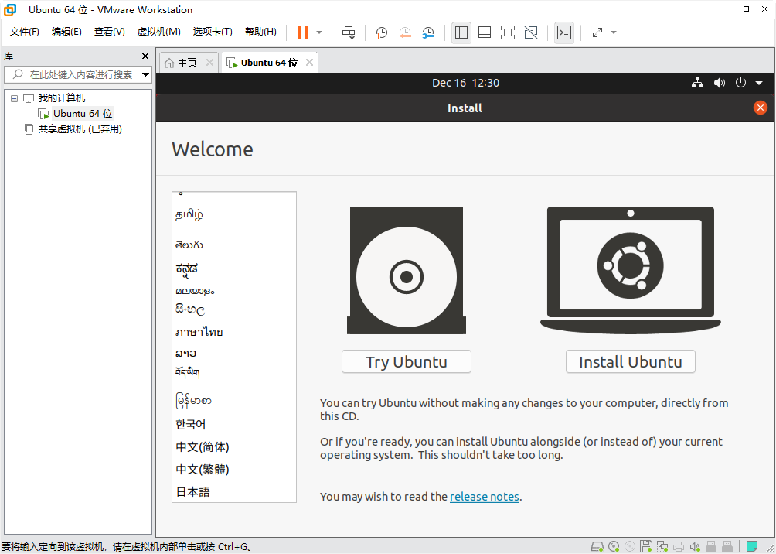The width and height of the screenshot is (776, 554).
Task: Open the power options dropdown beside pause
Action: tap(319, 32)
